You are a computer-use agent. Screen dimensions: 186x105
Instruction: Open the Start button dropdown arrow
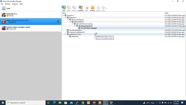[106, 8]
